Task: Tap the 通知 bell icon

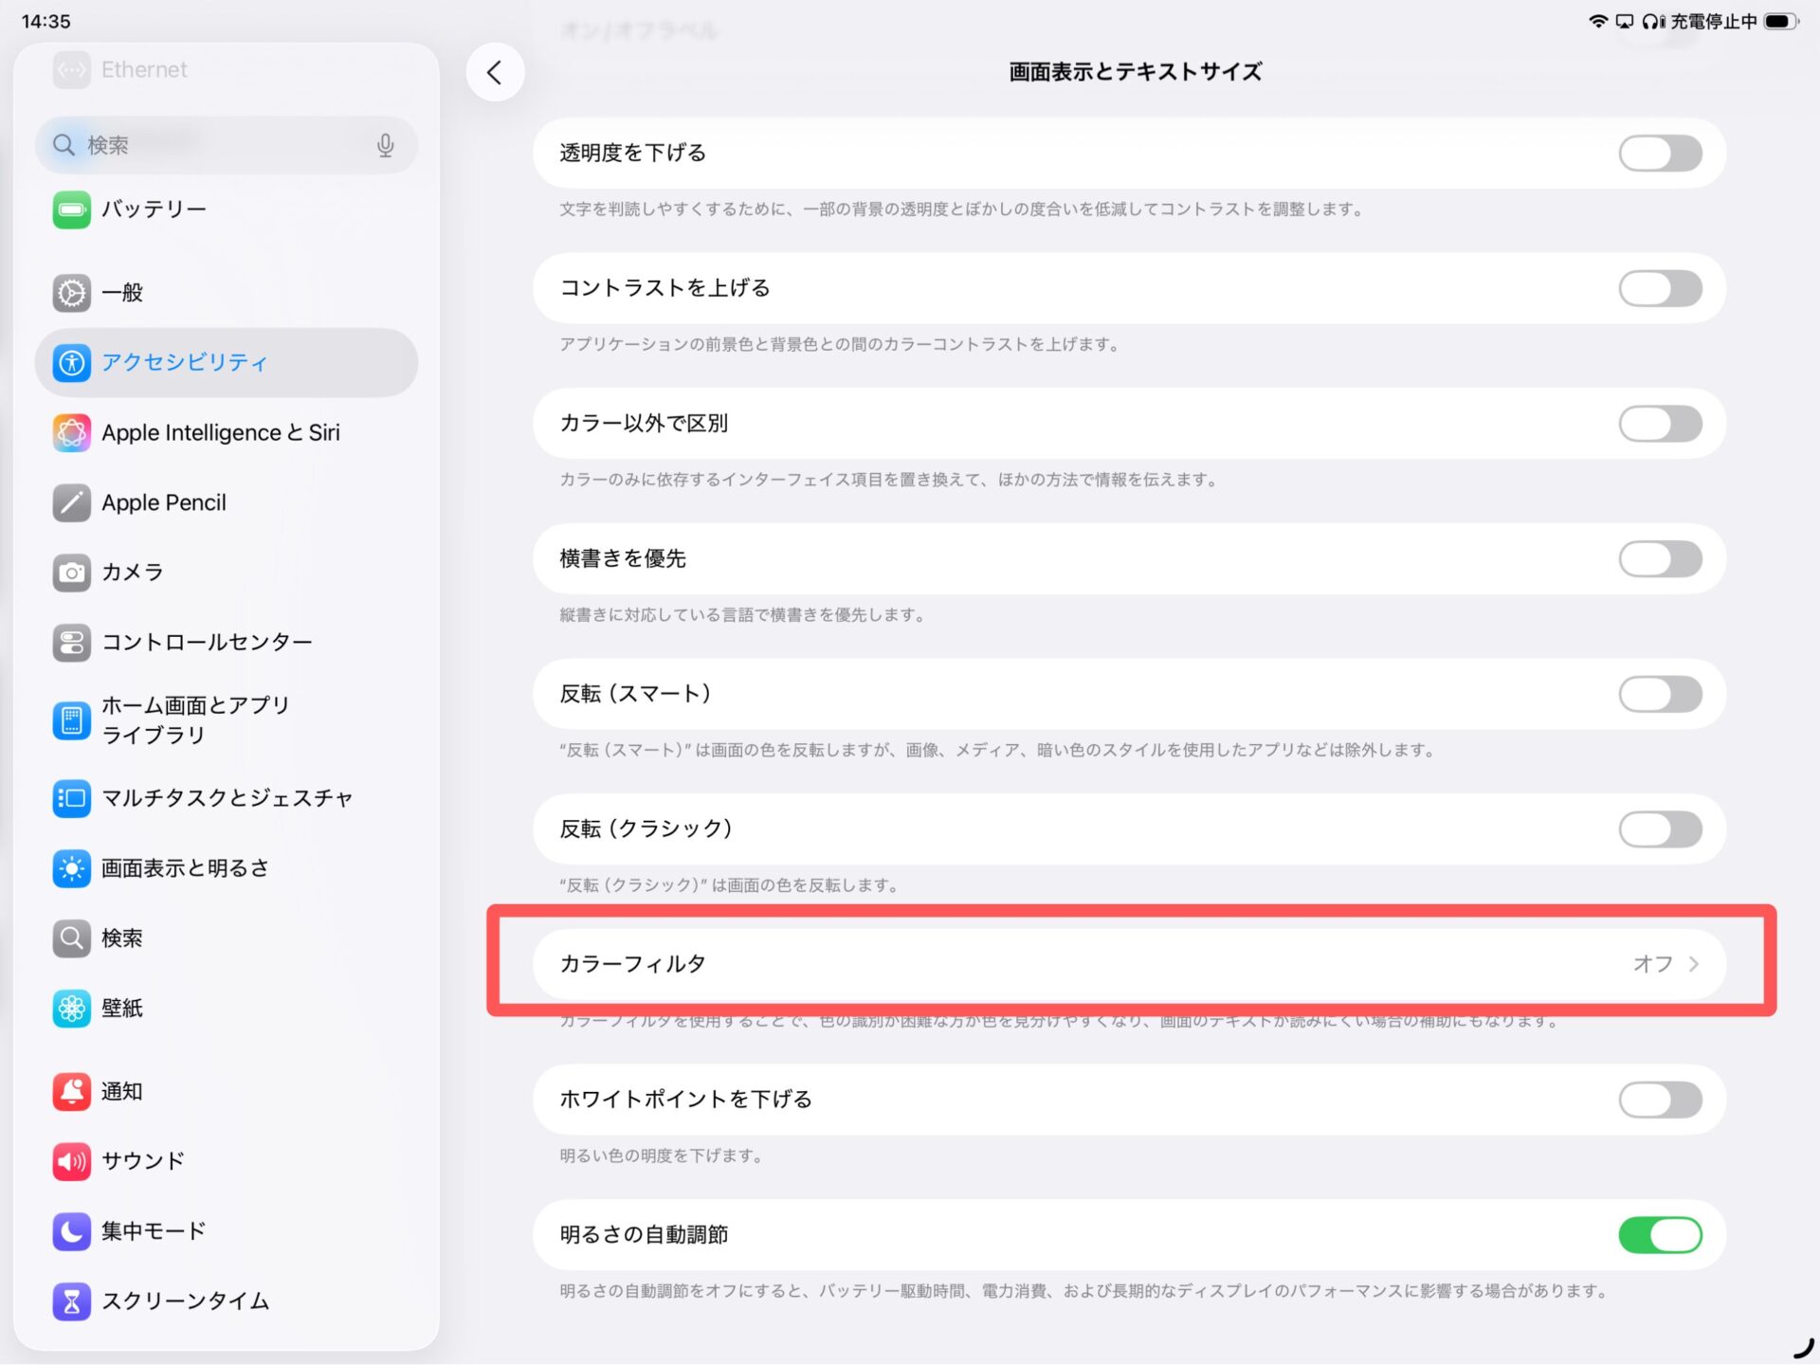Action: click(71, 1092)
